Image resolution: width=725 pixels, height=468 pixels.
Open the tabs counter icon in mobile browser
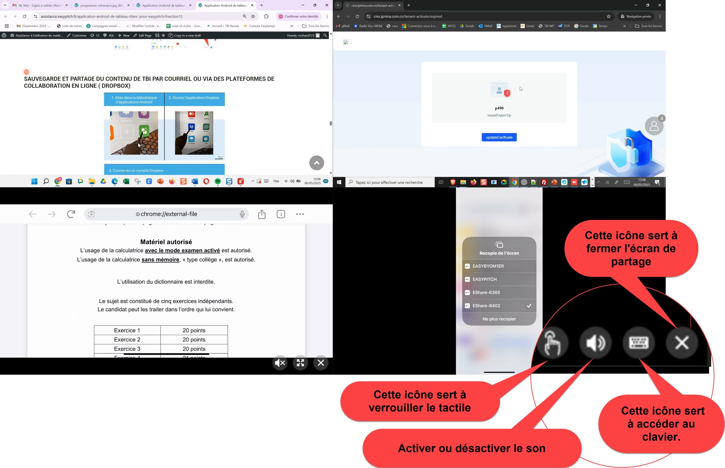tap(281, 214)
